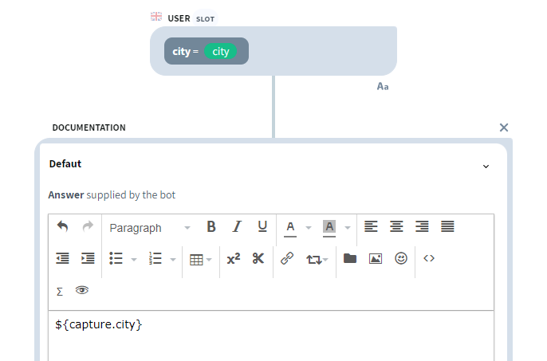This screenshot has height=361, width=547.
Task: Open the source code view icon
Action: click(x=429, y=258)
